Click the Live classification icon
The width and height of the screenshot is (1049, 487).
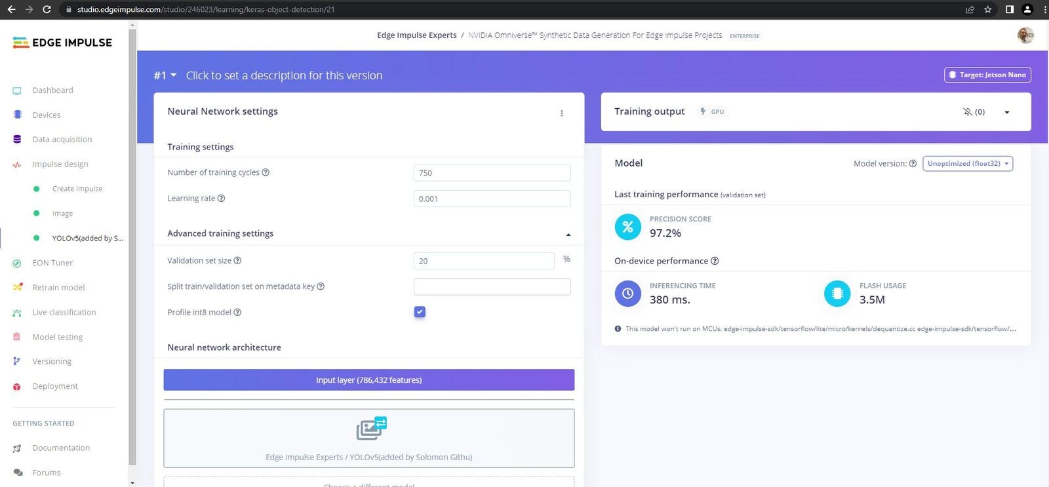pyautogui.click(x=17, y=313)
